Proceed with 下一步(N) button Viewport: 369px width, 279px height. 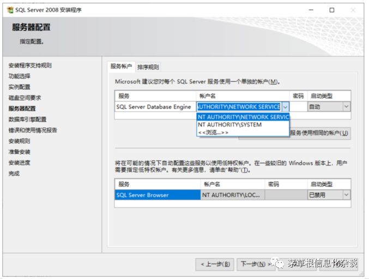coord(256,264)
